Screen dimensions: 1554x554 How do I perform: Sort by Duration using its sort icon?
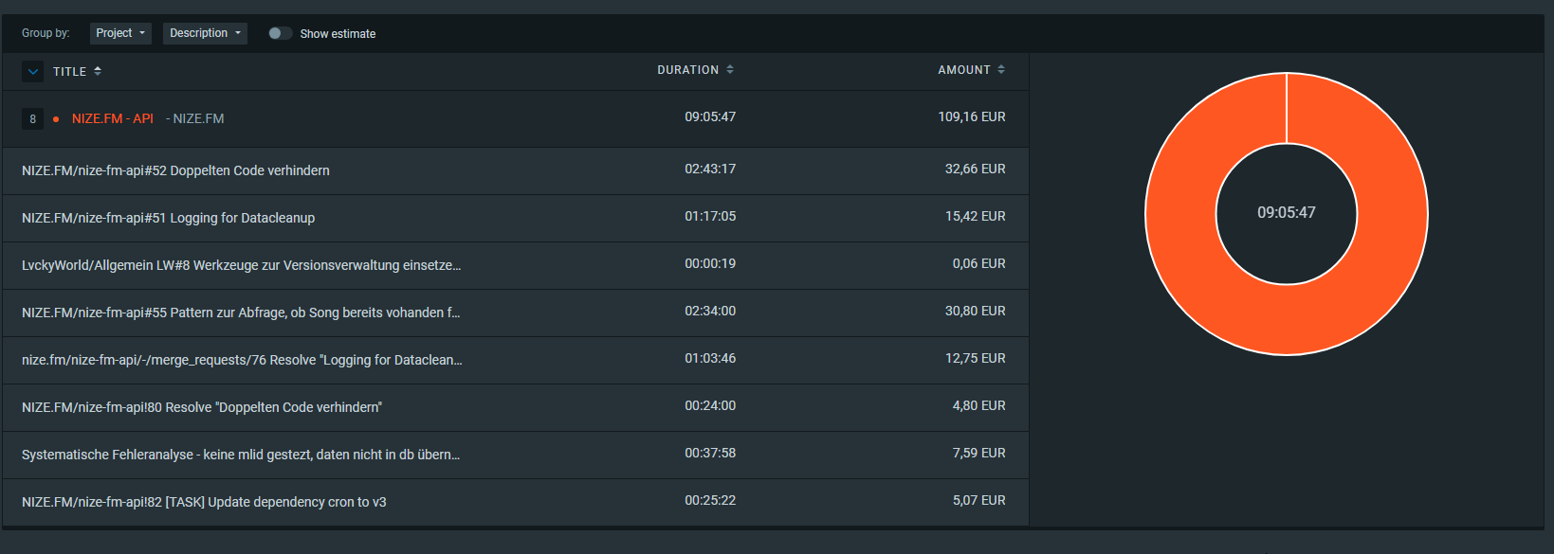click(730, 70)
